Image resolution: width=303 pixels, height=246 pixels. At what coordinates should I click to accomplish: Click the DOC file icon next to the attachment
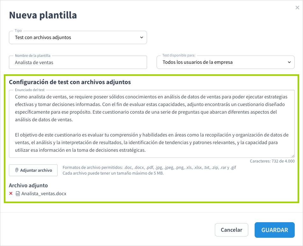point(18,193)
